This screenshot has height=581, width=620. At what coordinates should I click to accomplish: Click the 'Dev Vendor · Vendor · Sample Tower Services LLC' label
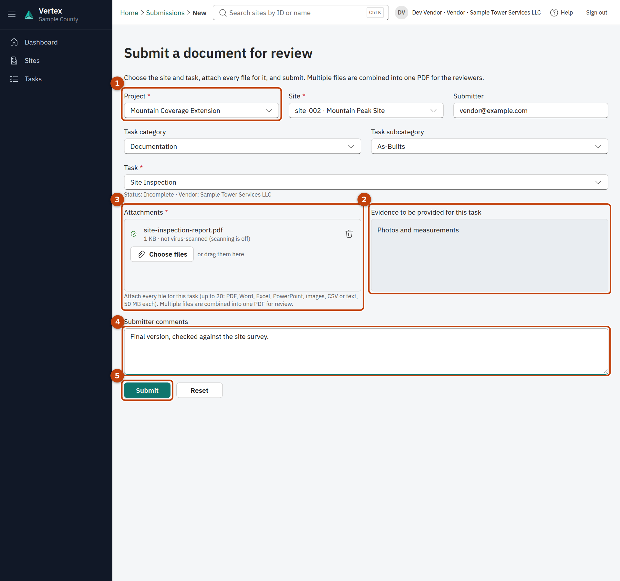(x=476, y=13)
